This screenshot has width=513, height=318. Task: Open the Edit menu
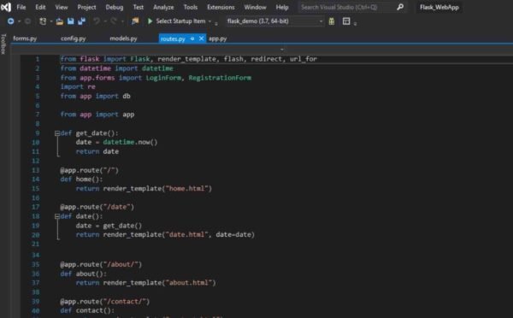40,7
